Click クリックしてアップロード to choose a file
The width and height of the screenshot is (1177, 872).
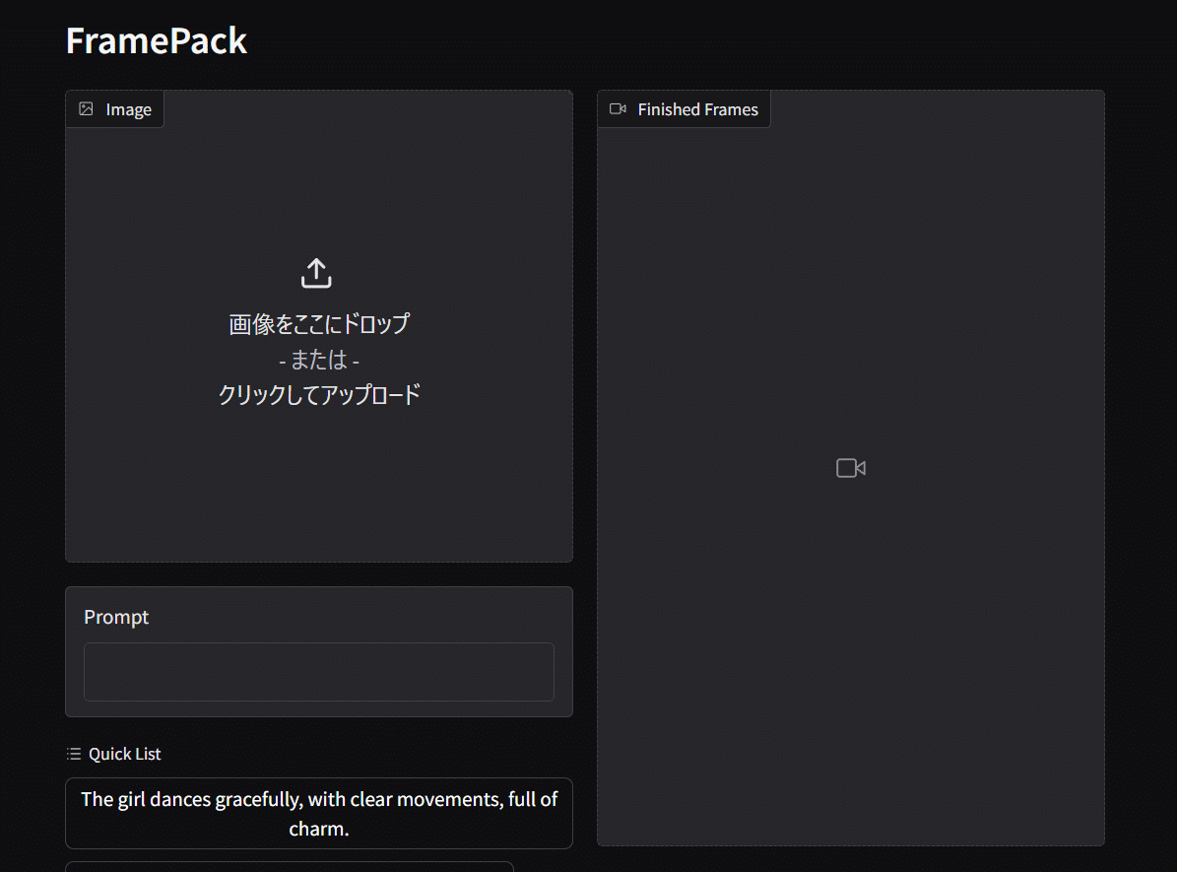coord(318,394)
